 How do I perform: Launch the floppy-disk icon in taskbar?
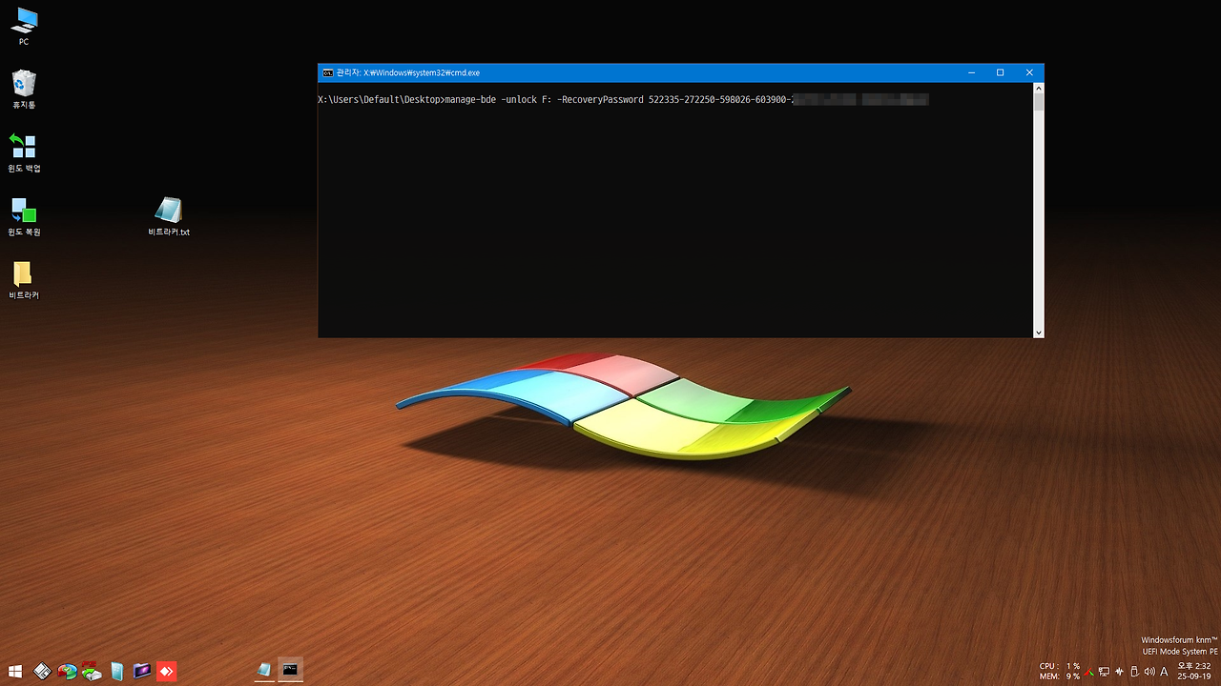(42, 671)
